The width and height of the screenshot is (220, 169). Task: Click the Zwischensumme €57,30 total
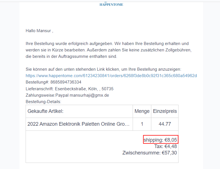pyautogui.click(x=149, y=153)
